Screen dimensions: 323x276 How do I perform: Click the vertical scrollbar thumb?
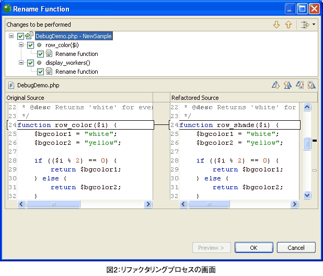(307, 144)
